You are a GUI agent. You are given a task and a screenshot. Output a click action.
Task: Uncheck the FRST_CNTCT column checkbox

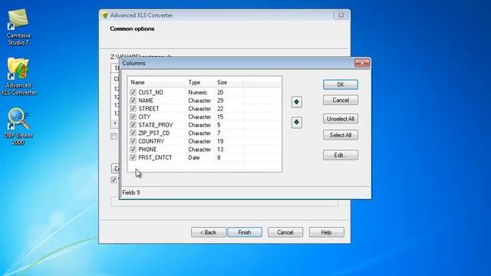[x=133, y=157]
